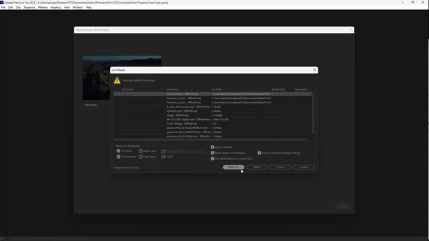This screenshot has width=429, height=241.
Task: Close the Open Premiere Rush Project dialog
Action: click(351, 29)
